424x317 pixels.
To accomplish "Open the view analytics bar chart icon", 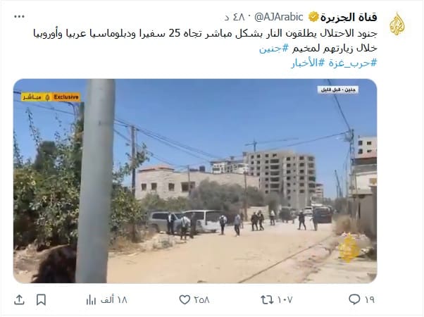I will pos(91,299).
